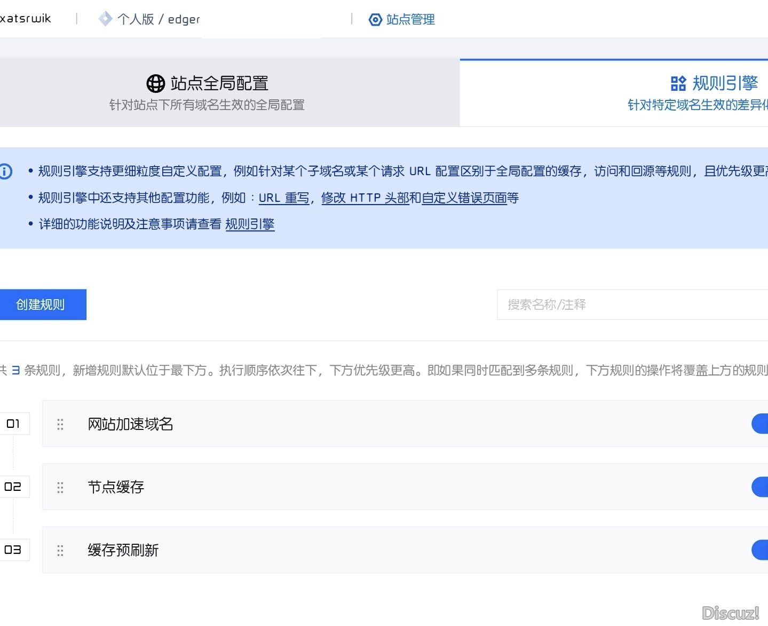768x626 pixels.
Task: Click the 创建规则 button
Action: point(41,304)
